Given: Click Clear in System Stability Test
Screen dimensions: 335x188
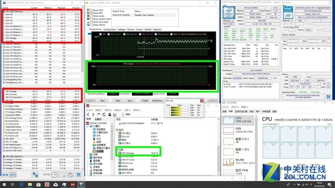Looking at the screenshot, I should coord(118,100).
